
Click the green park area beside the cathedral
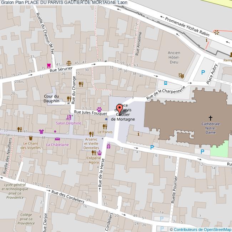point(219,148)
